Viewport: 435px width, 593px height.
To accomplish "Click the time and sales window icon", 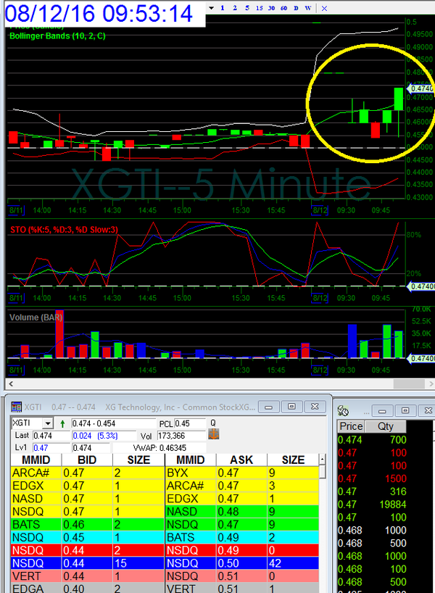I will (344, 409).
